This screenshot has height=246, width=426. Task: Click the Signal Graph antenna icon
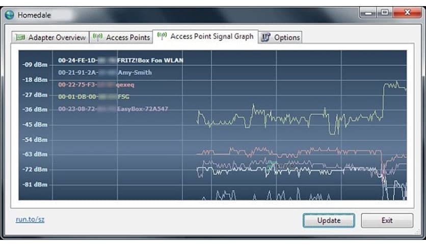pyautogui.click(x=162, y=36)
